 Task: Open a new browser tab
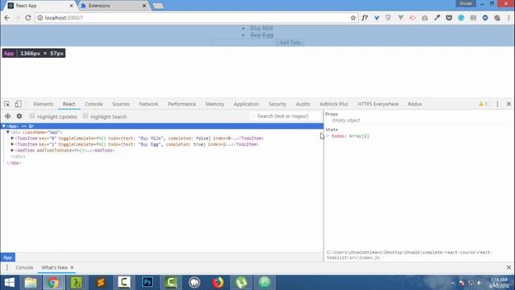(x=158, y=6)
